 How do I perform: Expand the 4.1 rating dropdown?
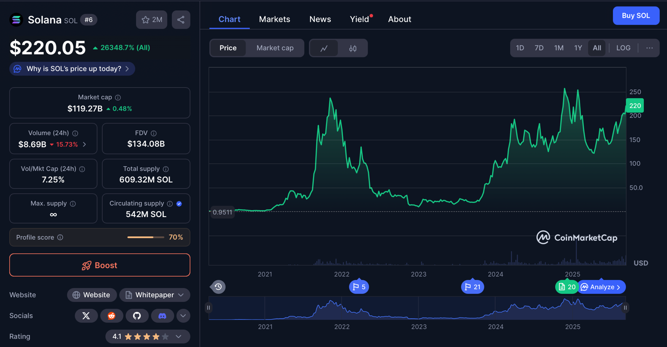click(x=178, y=337)
